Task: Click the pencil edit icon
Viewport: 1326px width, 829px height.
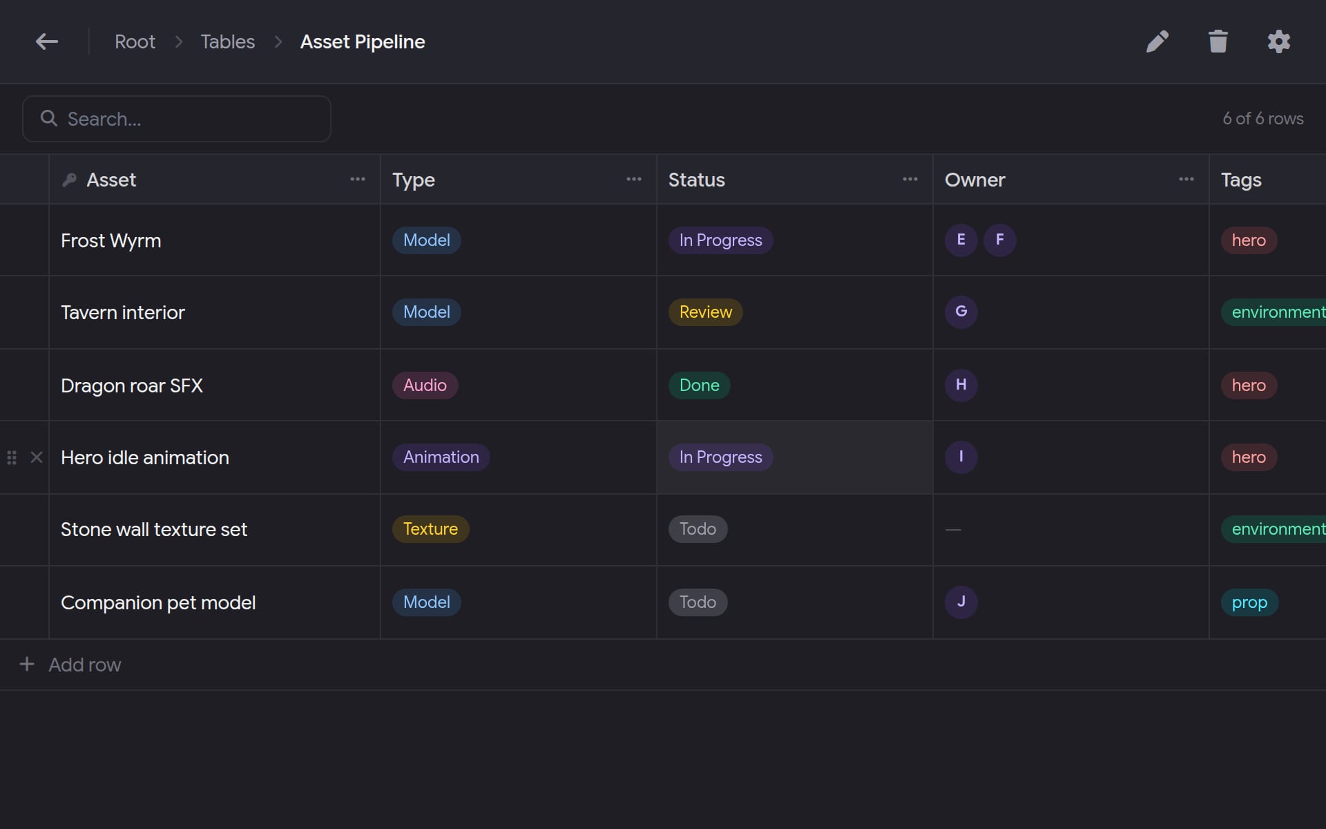Action: pos(1157,41)
